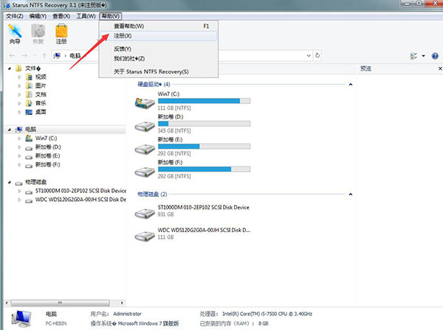Select Win7 (C:) drive icon in main pane

tap(145, 103)
